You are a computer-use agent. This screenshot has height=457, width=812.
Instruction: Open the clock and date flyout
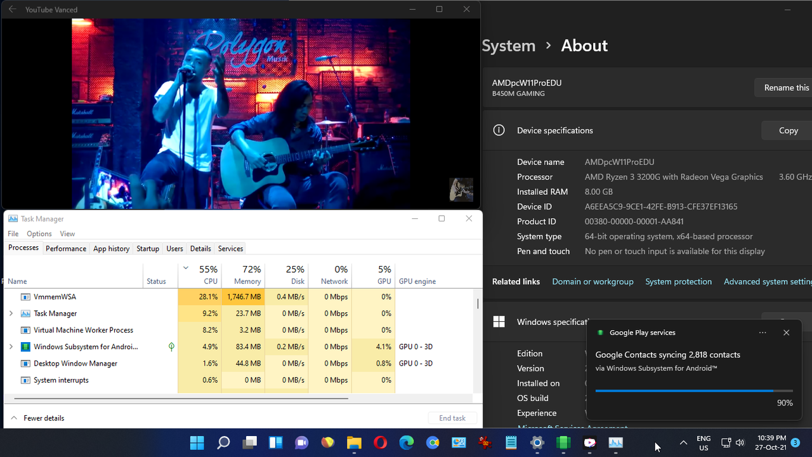tap(771, 442)
